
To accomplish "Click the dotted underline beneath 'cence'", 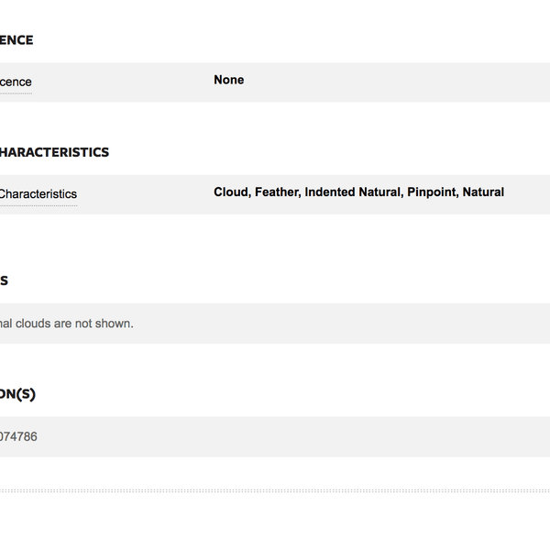I will click(16, 93).
